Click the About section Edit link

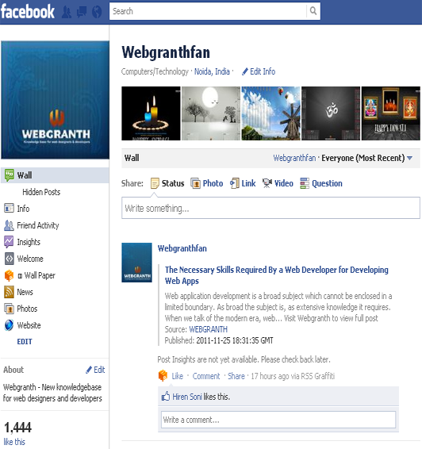click(99, 370)
